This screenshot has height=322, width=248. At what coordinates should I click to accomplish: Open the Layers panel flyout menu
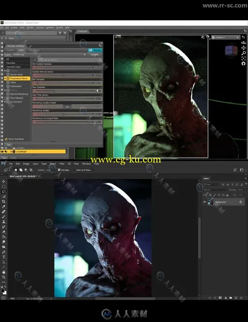245,179
